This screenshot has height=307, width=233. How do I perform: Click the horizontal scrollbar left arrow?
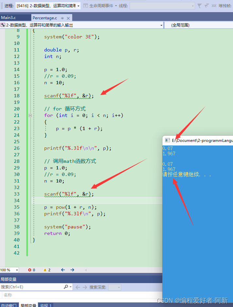[86, 270]
